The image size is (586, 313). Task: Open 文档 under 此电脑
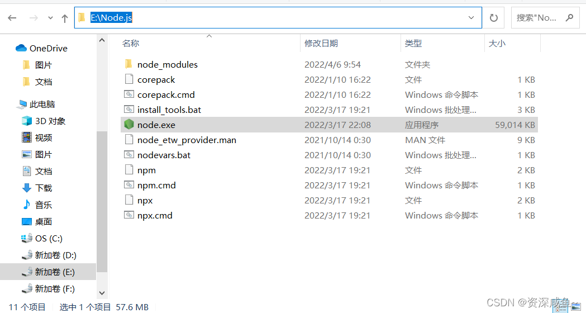[44, 171]
